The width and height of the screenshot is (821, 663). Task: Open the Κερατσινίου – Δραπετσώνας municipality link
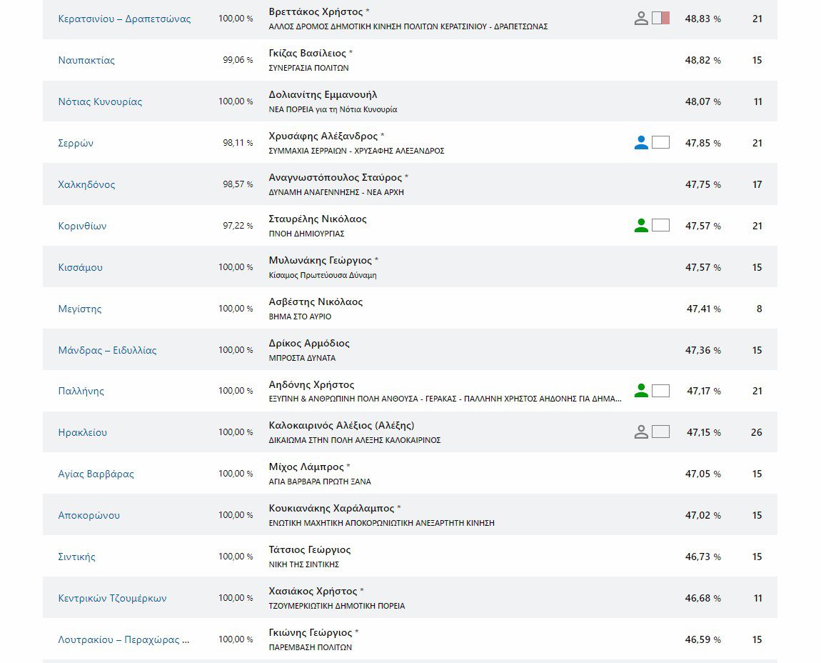tap(124, 19)
